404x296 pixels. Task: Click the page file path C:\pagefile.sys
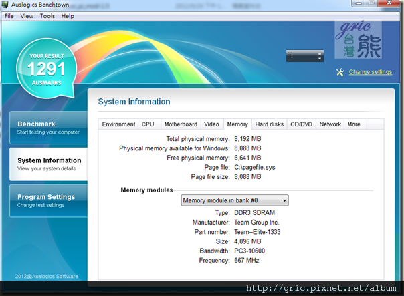pyautogui.click(x=255, y=167)
